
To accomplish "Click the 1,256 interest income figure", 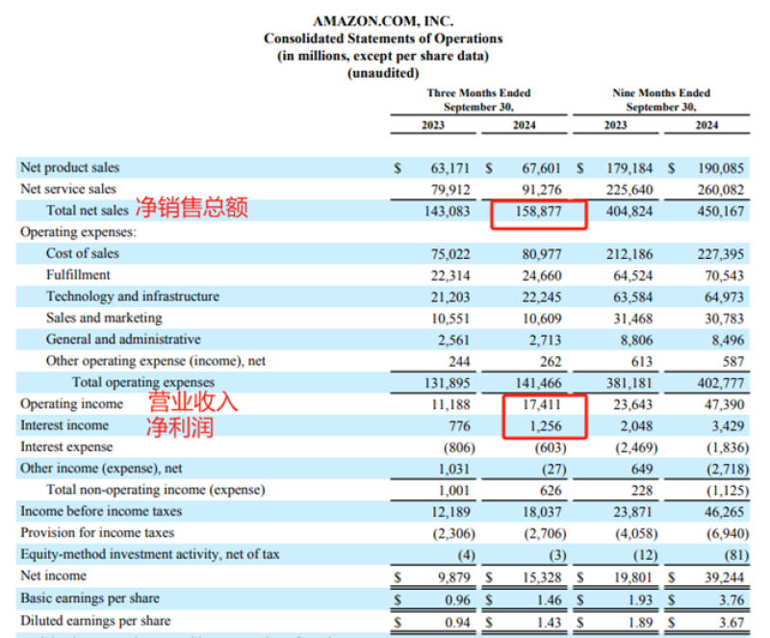I will 544,425.
